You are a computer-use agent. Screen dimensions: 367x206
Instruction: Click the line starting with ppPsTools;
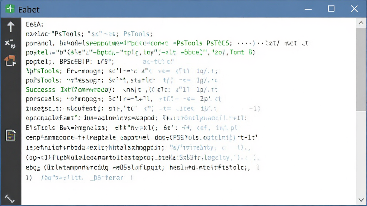point(122,80)
